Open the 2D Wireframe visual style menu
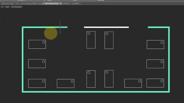184x103 pixels. 16,7
